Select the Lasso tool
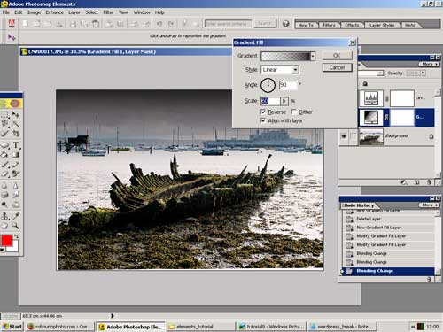The image size is (443, 332). (x=4, y=124)
